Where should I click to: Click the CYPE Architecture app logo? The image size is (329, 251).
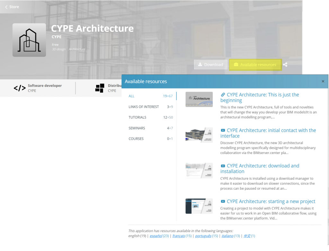29,40
